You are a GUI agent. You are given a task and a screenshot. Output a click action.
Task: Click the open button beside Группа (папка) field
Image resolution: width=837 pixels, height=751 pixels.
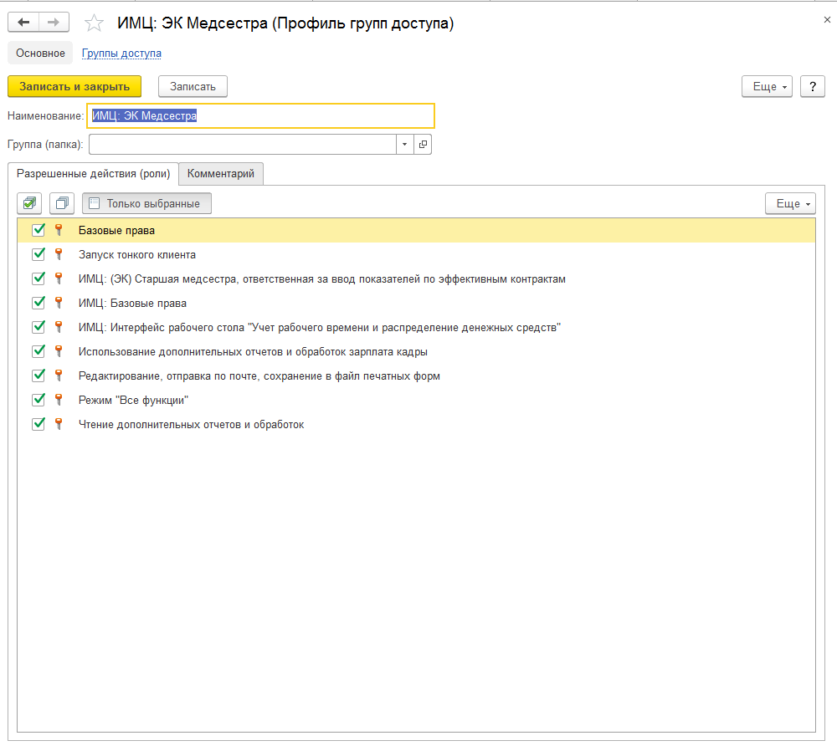pos(423,145)
